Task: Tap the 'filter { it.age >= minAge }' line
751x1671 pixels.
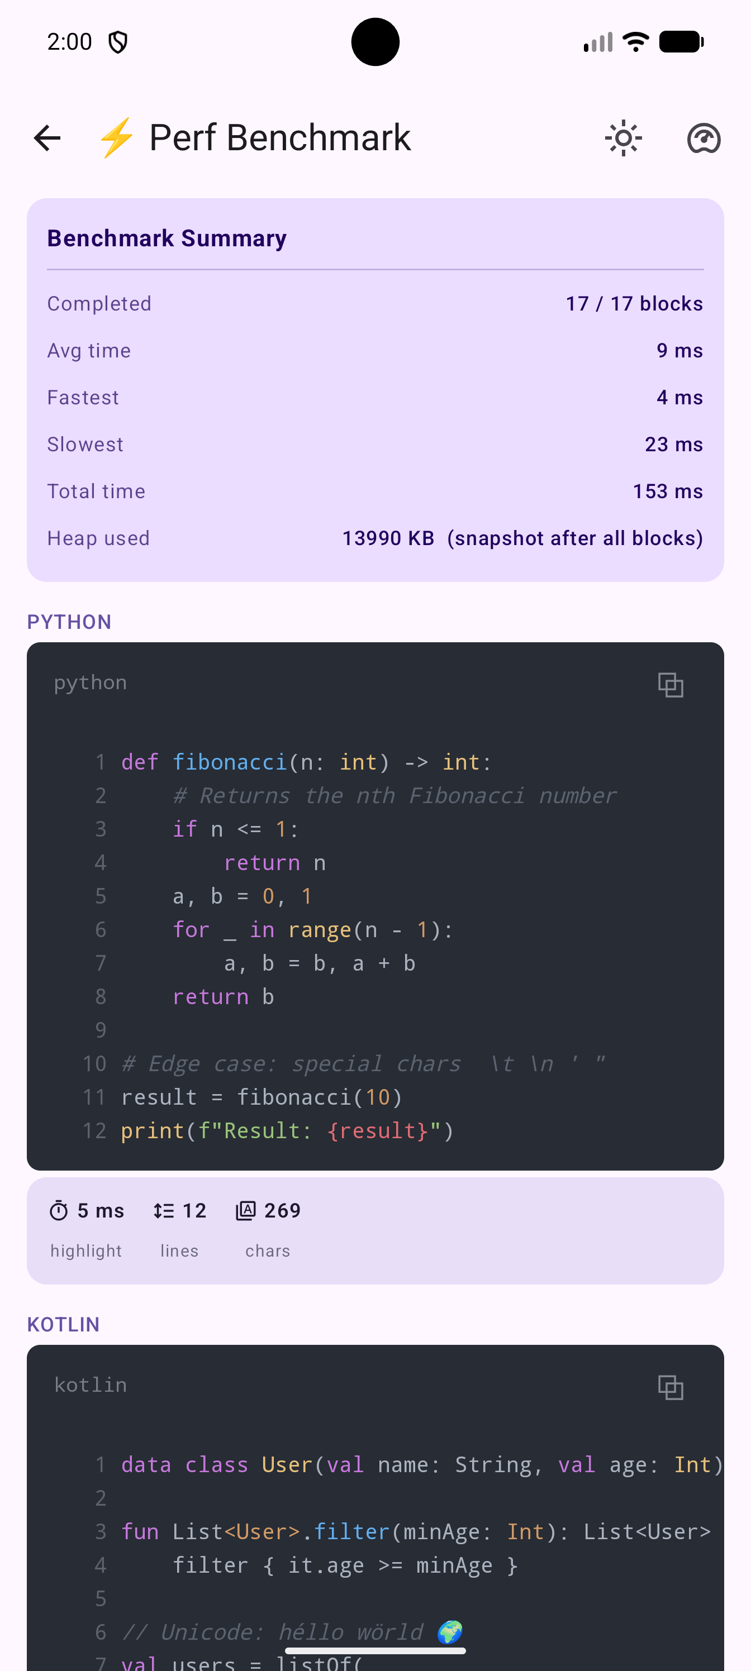Action: pos(345,1565)
